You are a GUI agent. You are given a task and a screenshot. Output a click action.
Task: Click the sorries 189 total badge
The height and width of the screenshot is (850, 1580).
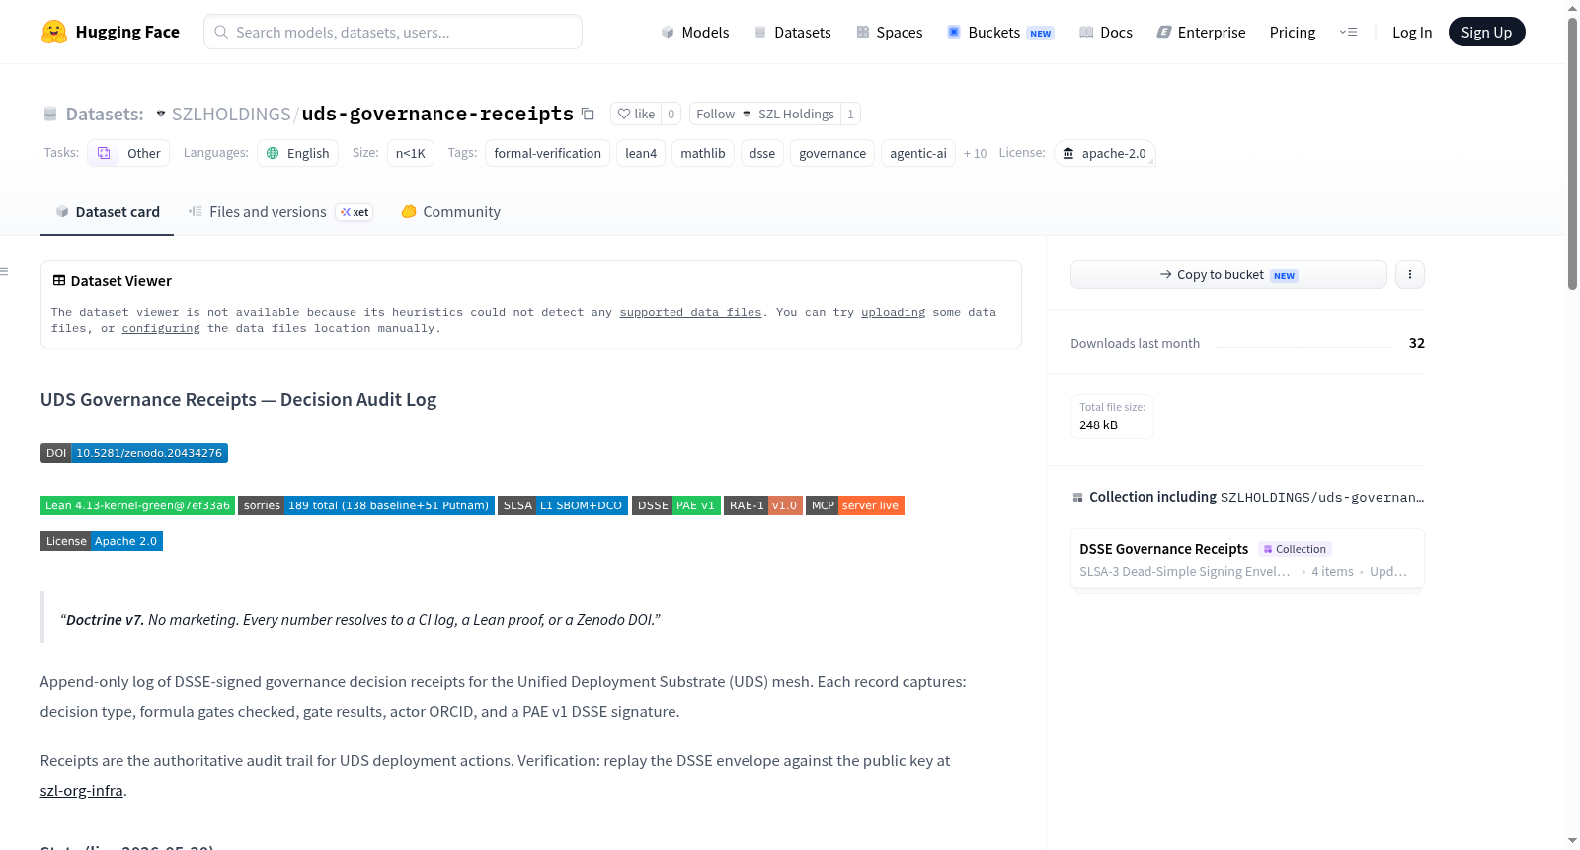click(366, 505)
